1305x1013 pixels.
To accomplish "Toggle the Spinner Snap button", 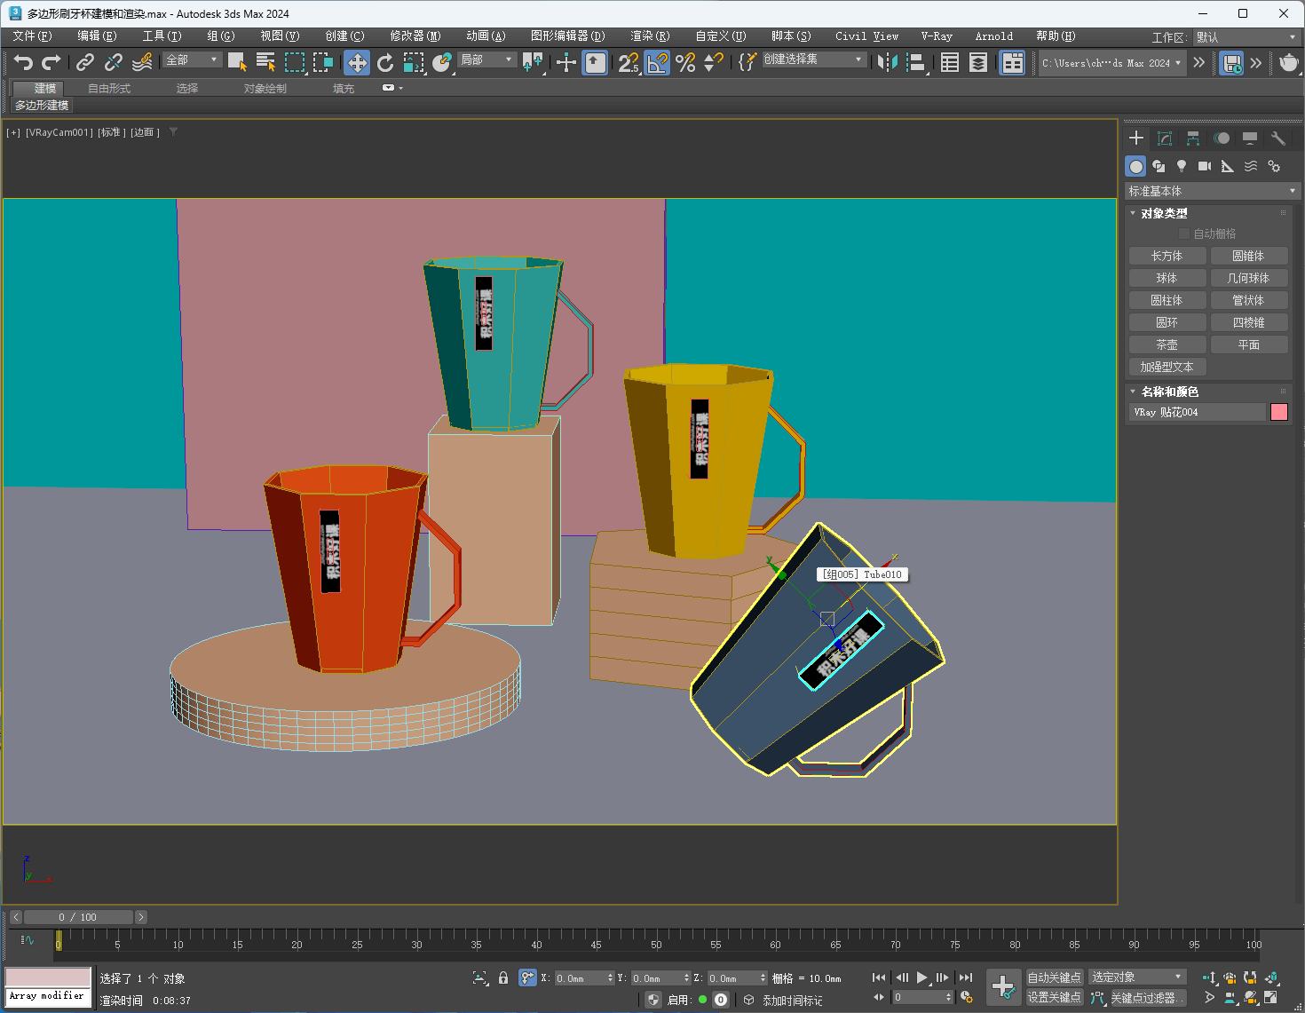I will (x=714, y=62).
